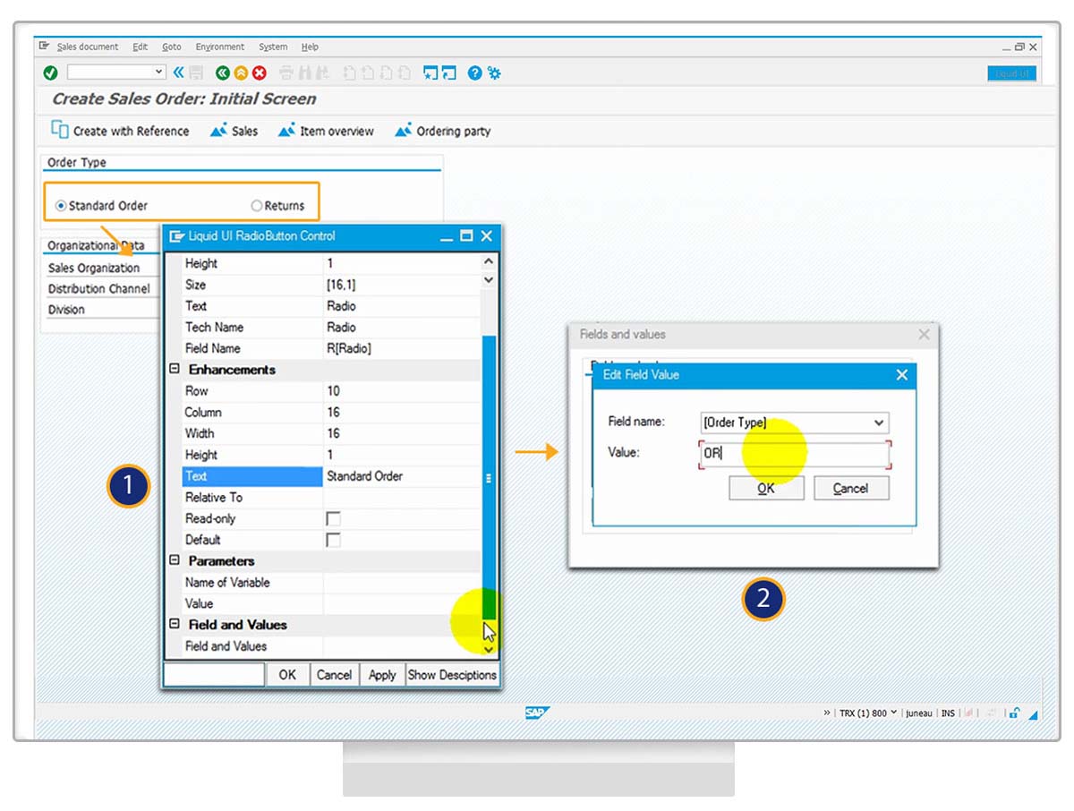The height and width of the screenshot is (811, 1074).
Task: Click the orange Exit icon
Action: click(x=241, y=73)
